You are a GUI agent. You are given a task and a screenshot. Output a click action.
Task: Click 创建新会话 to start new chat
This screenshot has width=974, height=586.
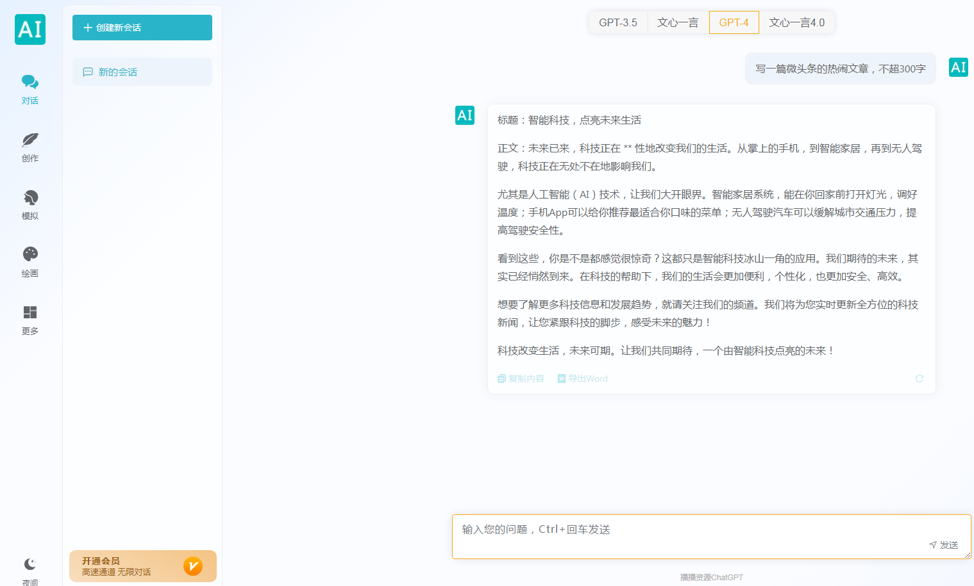(142, 28)
